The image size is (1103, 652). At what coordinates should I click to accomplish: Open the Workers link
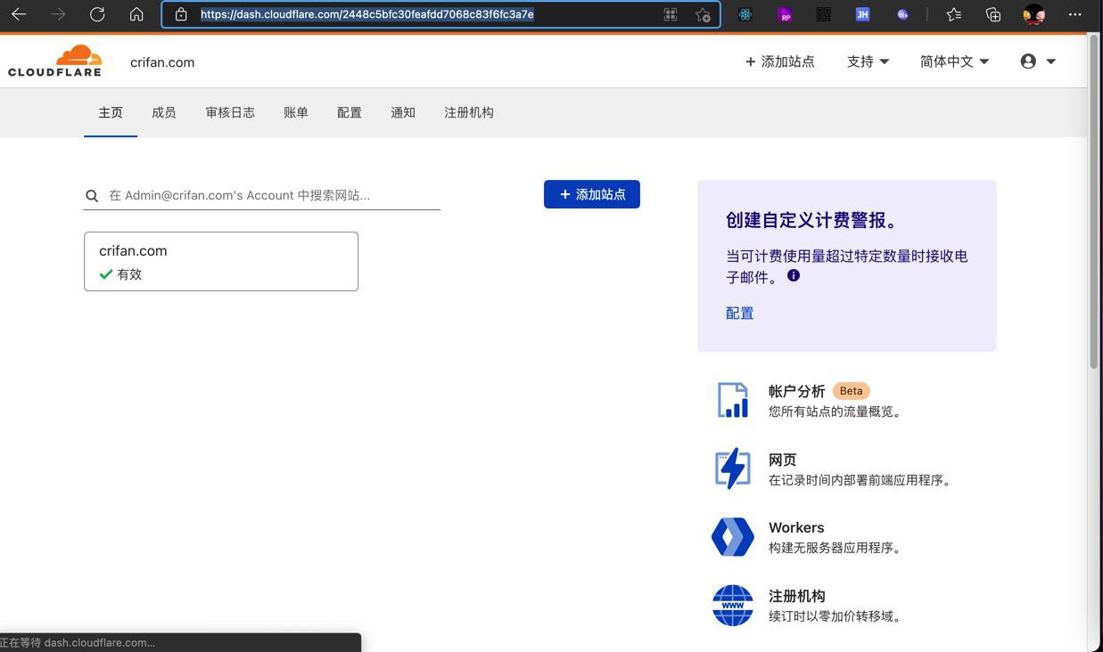coord(796,527)
